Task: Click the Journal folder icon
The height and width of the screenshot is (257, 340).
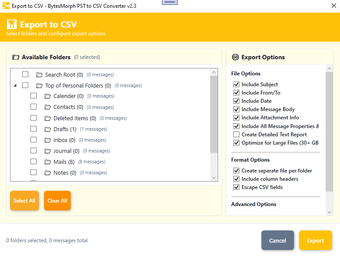Action: [47, 151]
